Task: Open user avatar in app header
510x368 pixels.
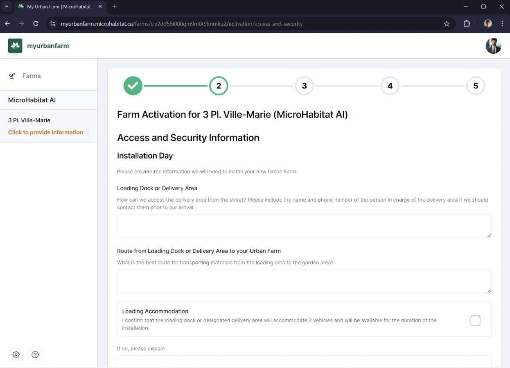Action: click(x=493, y=46)
